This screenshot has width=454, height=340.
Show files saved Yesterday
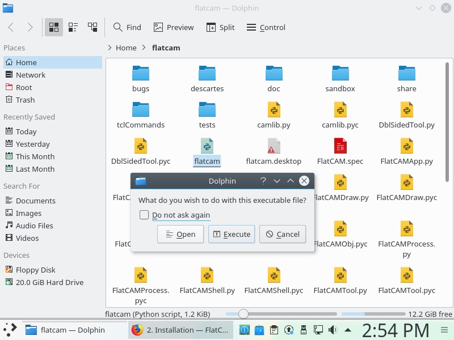pos(53,144)
